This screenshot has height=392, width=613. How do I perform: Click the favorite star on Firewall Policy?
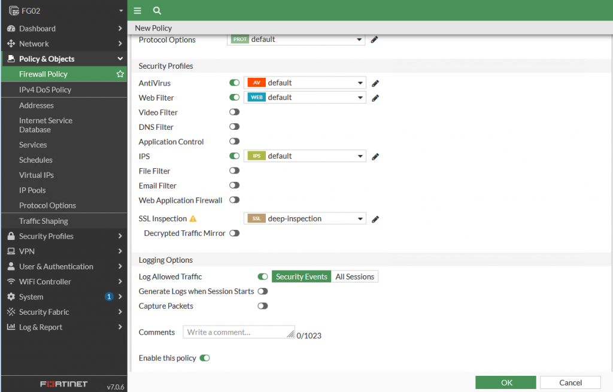120,74
